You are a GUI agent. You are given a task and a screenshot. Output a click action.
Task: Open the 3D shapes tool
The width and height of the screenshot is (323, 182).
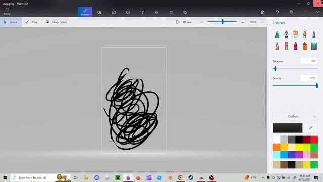114,12
